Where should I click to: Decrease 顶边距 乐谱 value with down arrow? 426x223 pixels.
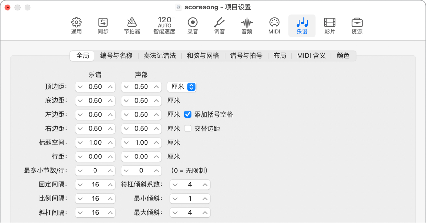[80, 87]
